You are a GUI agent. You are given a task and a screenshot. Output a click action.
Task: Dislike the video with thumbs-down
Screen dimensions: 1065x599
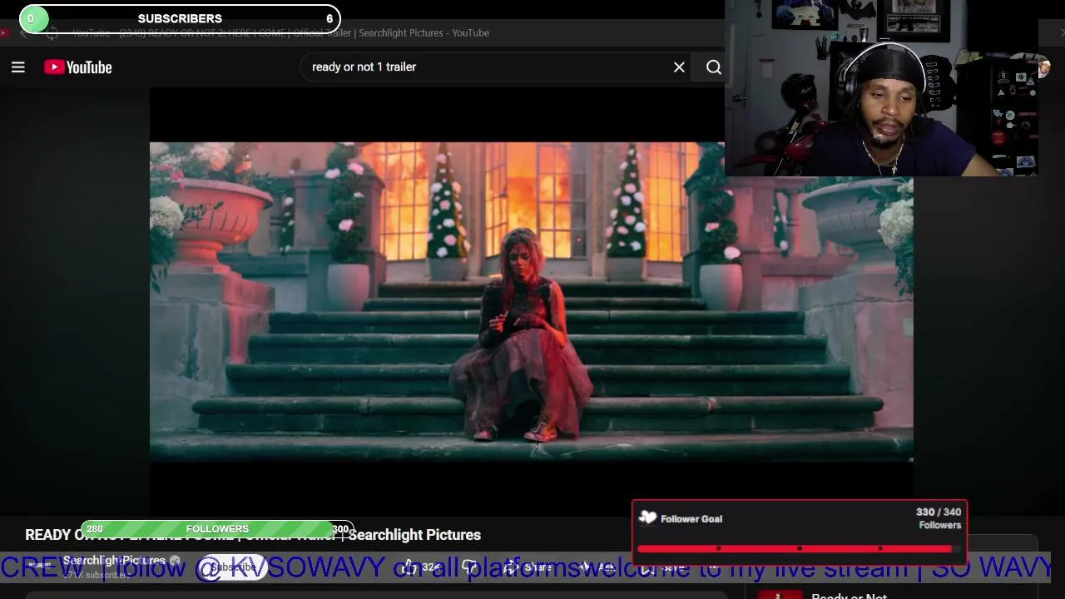pos(470,567)
